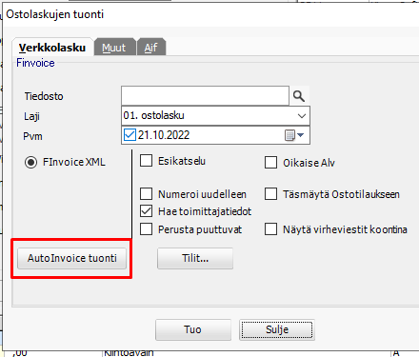Tick the Numeroi uudelleen checkbox
The height and width of the screenshot is (357, 419).
tap(146, 193)
